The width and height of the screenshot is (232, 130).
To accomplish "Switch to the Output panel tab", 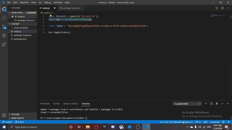I will 57,104.
